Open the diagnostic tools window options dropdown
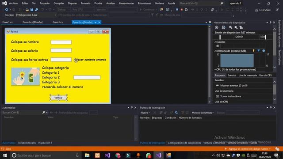This screenshot has height=159, width=283. pos(267,23)
